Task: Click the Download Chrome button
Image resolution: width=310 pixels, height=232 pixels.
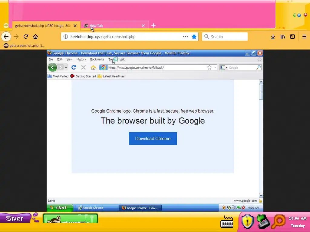Action: [153, 138]
